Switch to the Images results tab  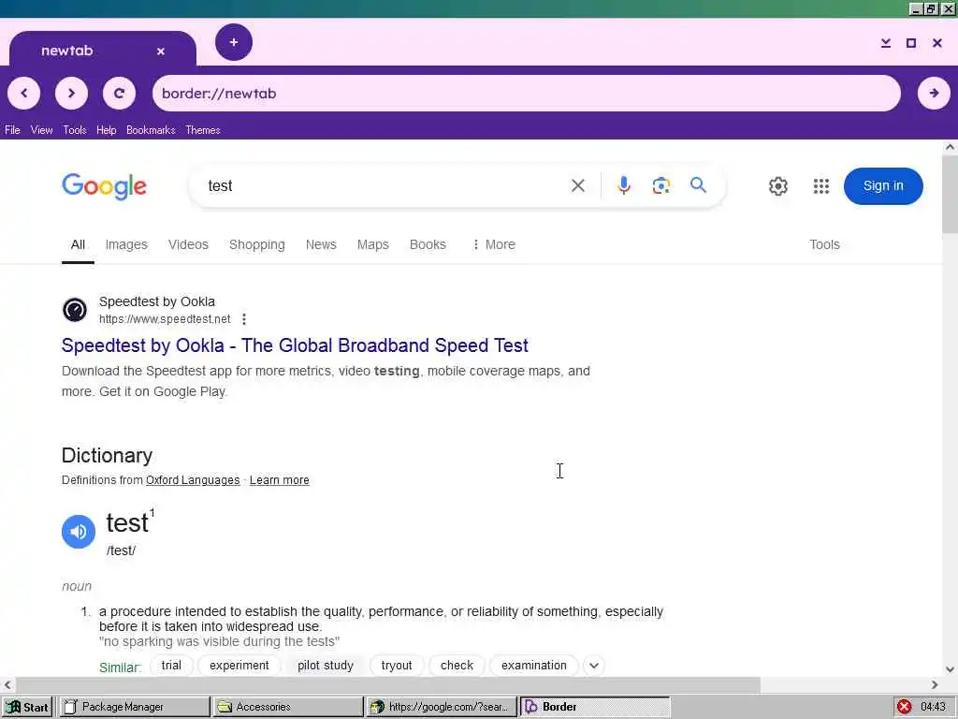[126, 244]
